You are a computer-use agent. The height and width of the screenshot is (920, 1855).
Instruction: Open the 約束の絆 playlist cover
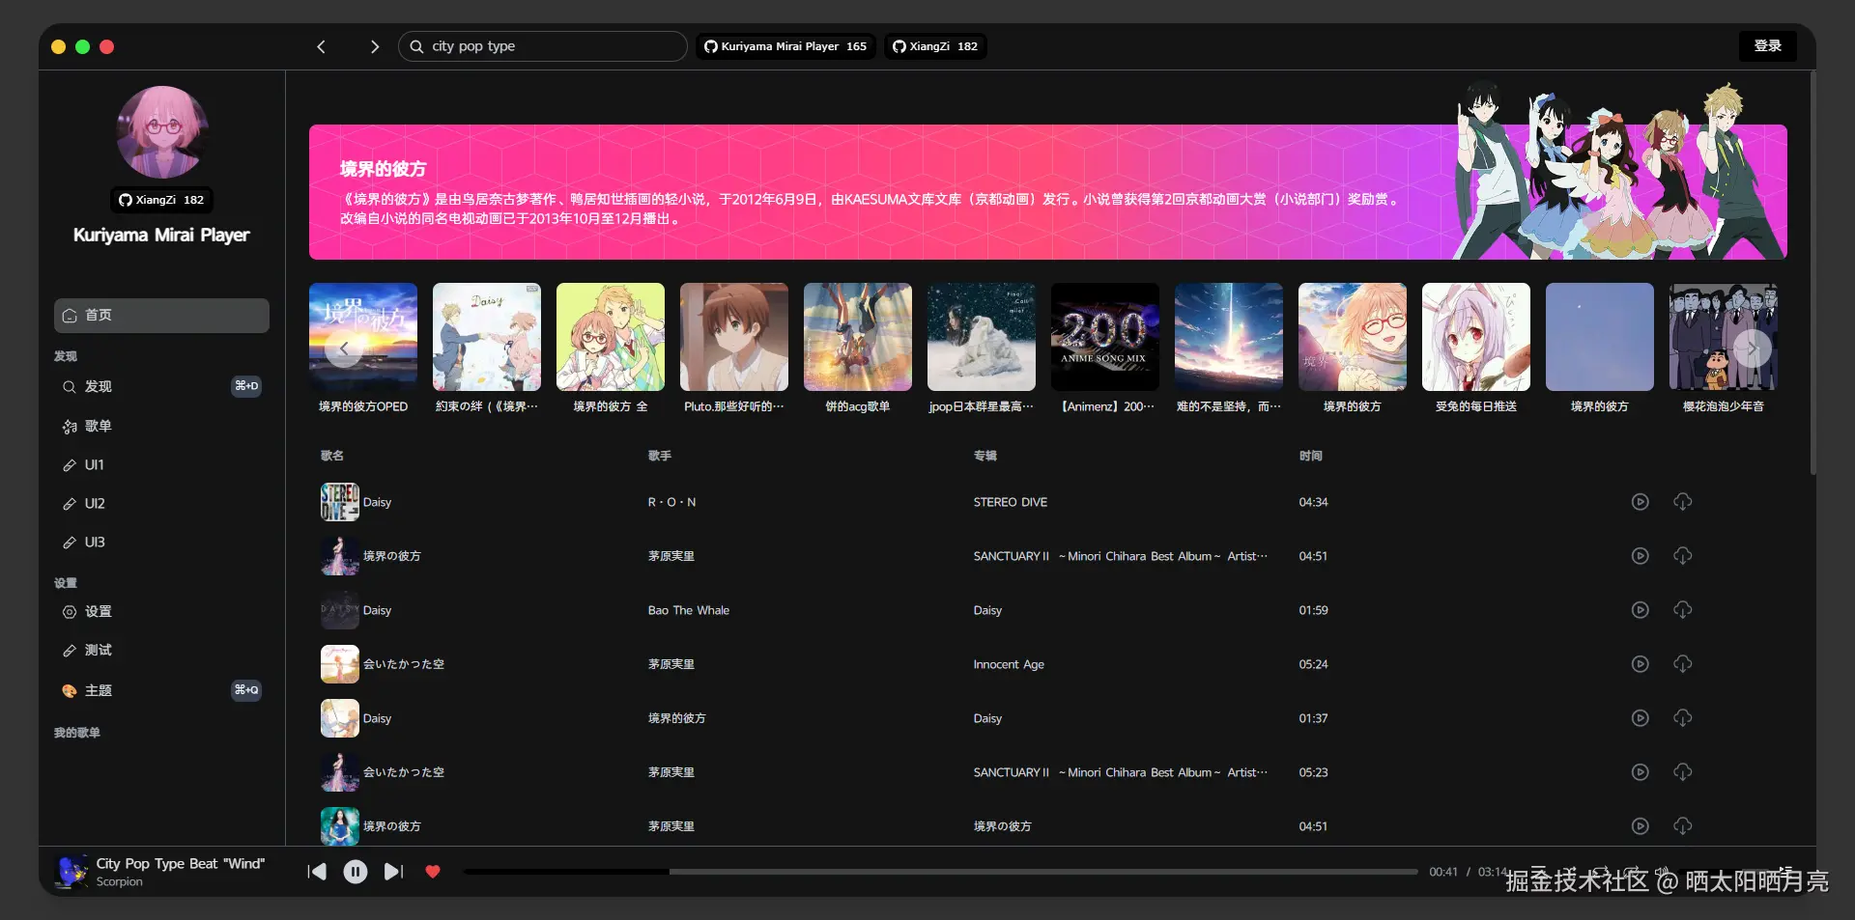point(487,337)
